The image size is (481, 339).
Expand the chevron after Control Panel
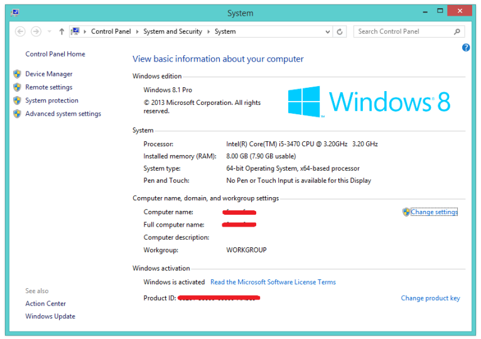point(138,31)
